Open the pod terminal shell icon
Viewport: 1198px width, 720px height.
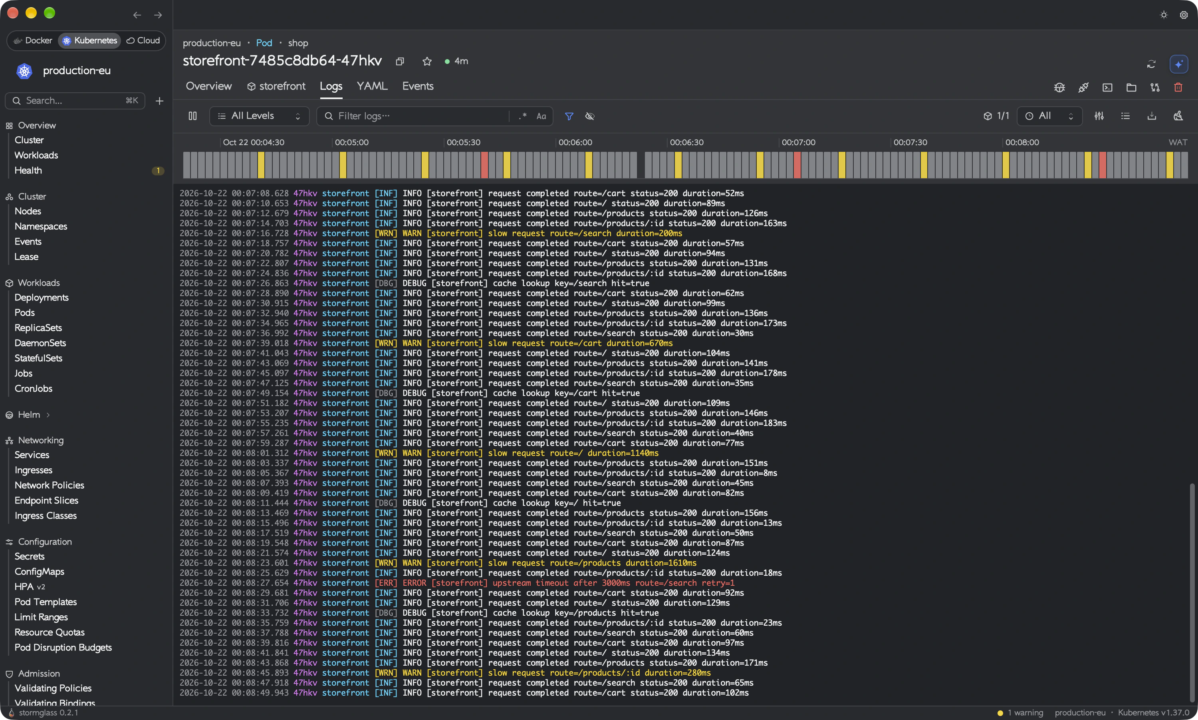pos(1107,88)
